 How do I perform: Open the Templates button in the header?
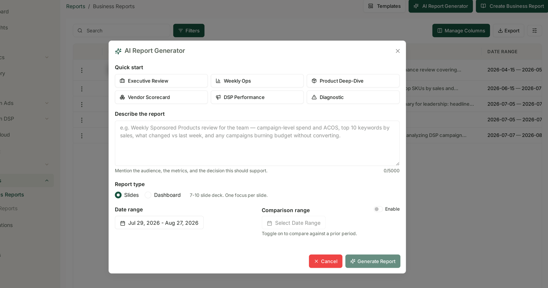click(384, 6)
